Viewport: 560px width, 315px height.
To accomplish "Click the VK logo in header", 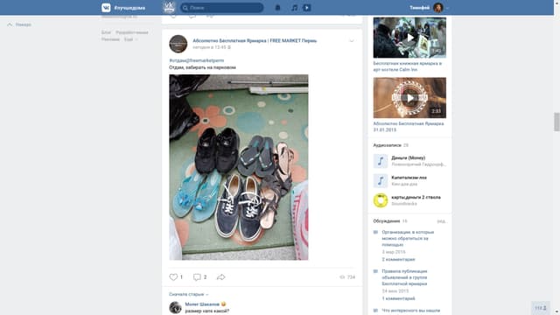I will pyautogui.click(x=106, y=8).
